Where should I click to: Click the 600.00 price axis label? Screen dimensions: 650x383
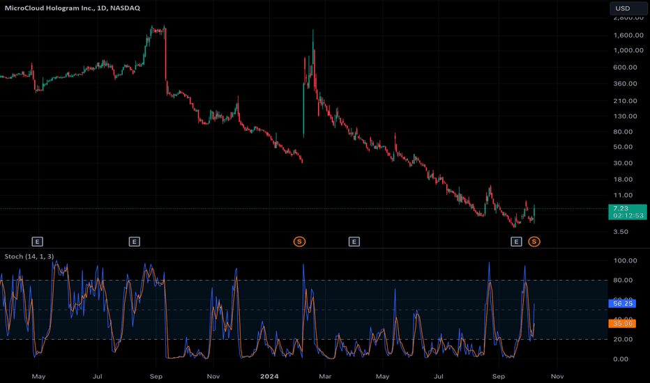click(625, 67)
